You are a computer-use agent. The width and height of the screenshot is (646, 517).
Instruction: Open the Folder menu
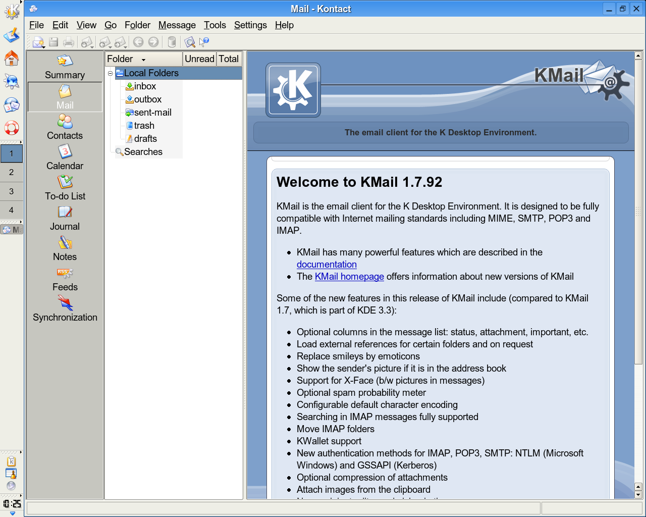(x=137, y=25)
